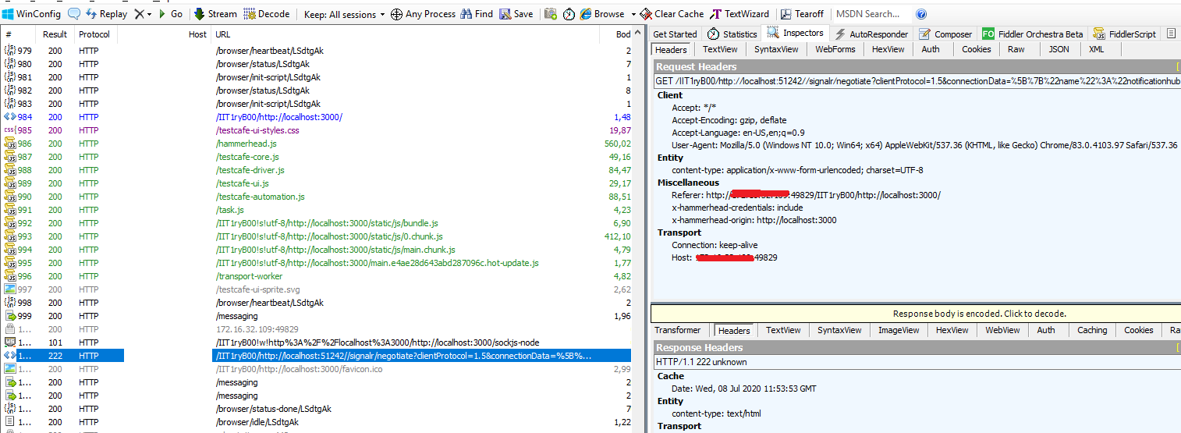Replay the selected session

pyautogui.click(x=106, y=14)
